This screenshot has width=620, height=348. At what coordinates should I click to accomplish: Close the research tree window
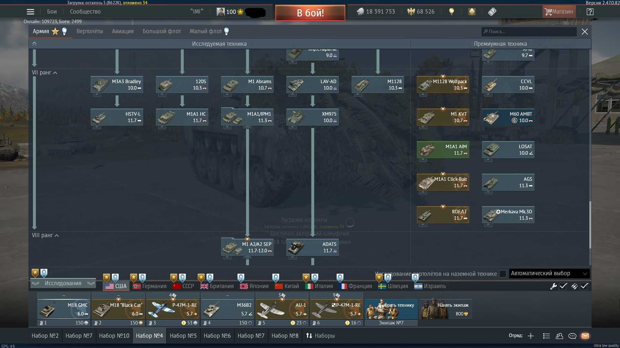tap(585, 32)
